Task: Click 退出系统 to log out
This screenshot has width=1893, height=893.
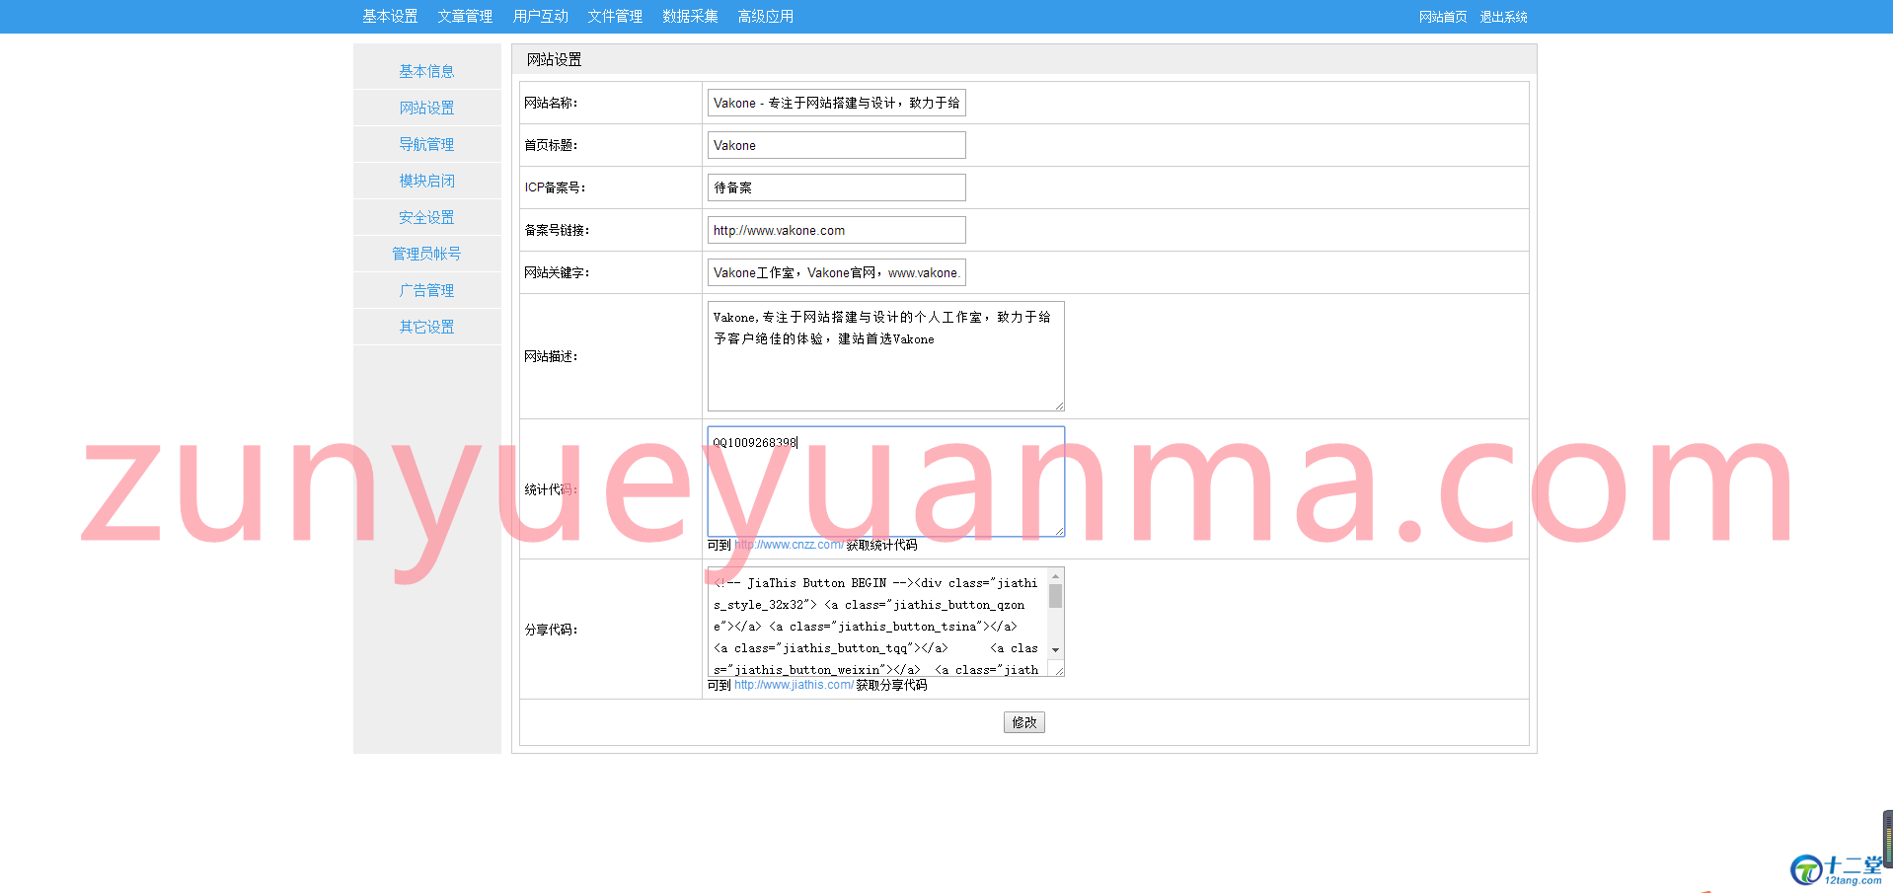Action: [1503, 17]
